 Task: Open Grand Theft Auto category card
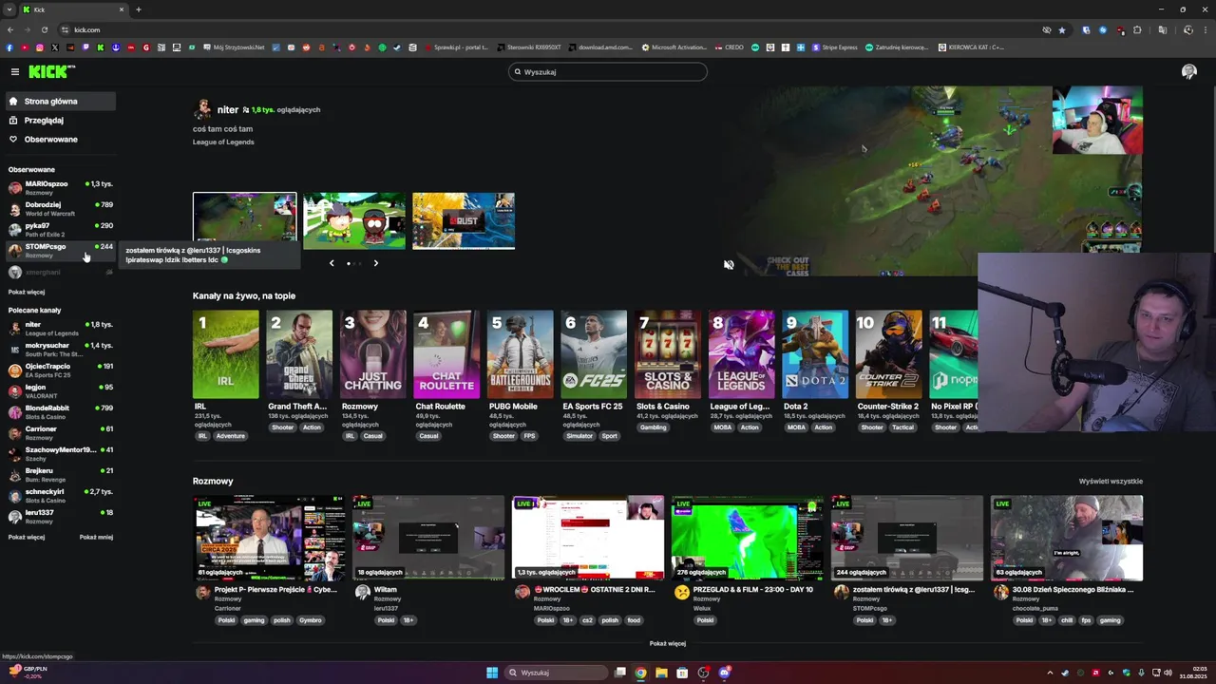click(299, 354)
